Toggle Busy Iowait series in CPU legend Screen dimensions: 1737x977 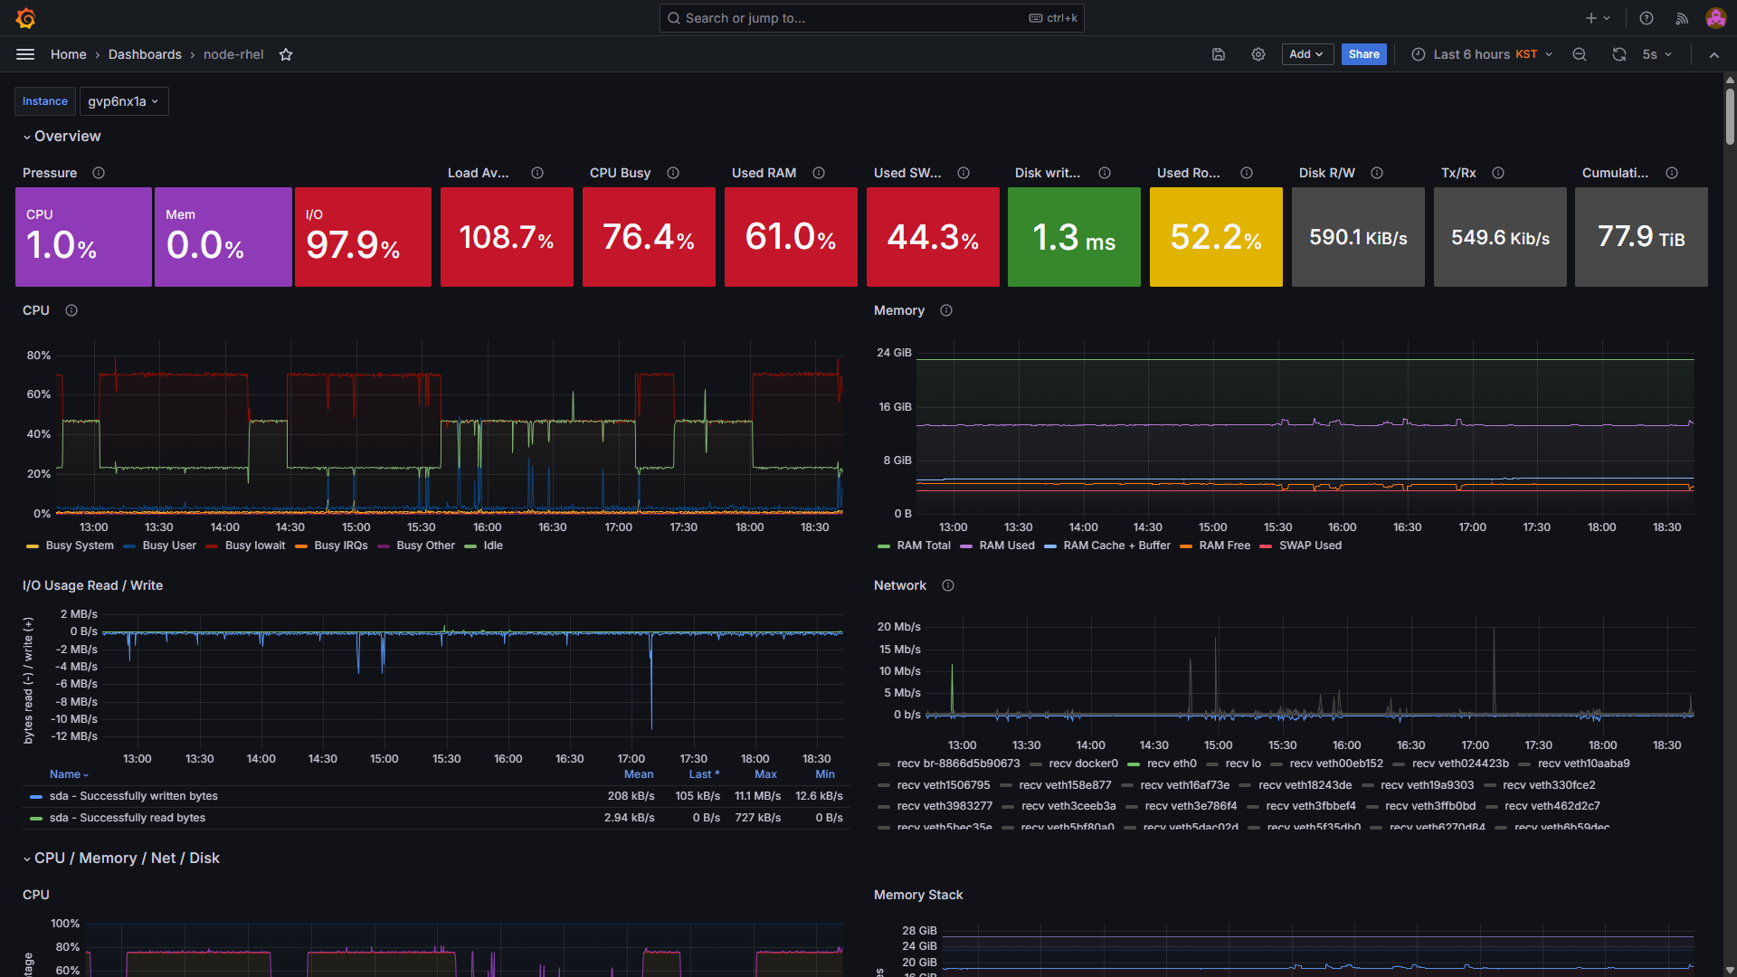click(254, 545)
